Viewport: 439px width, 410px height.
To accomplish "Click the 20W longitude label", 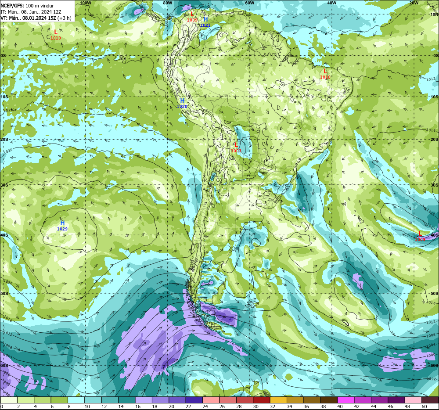I will (x=414, y=3).
